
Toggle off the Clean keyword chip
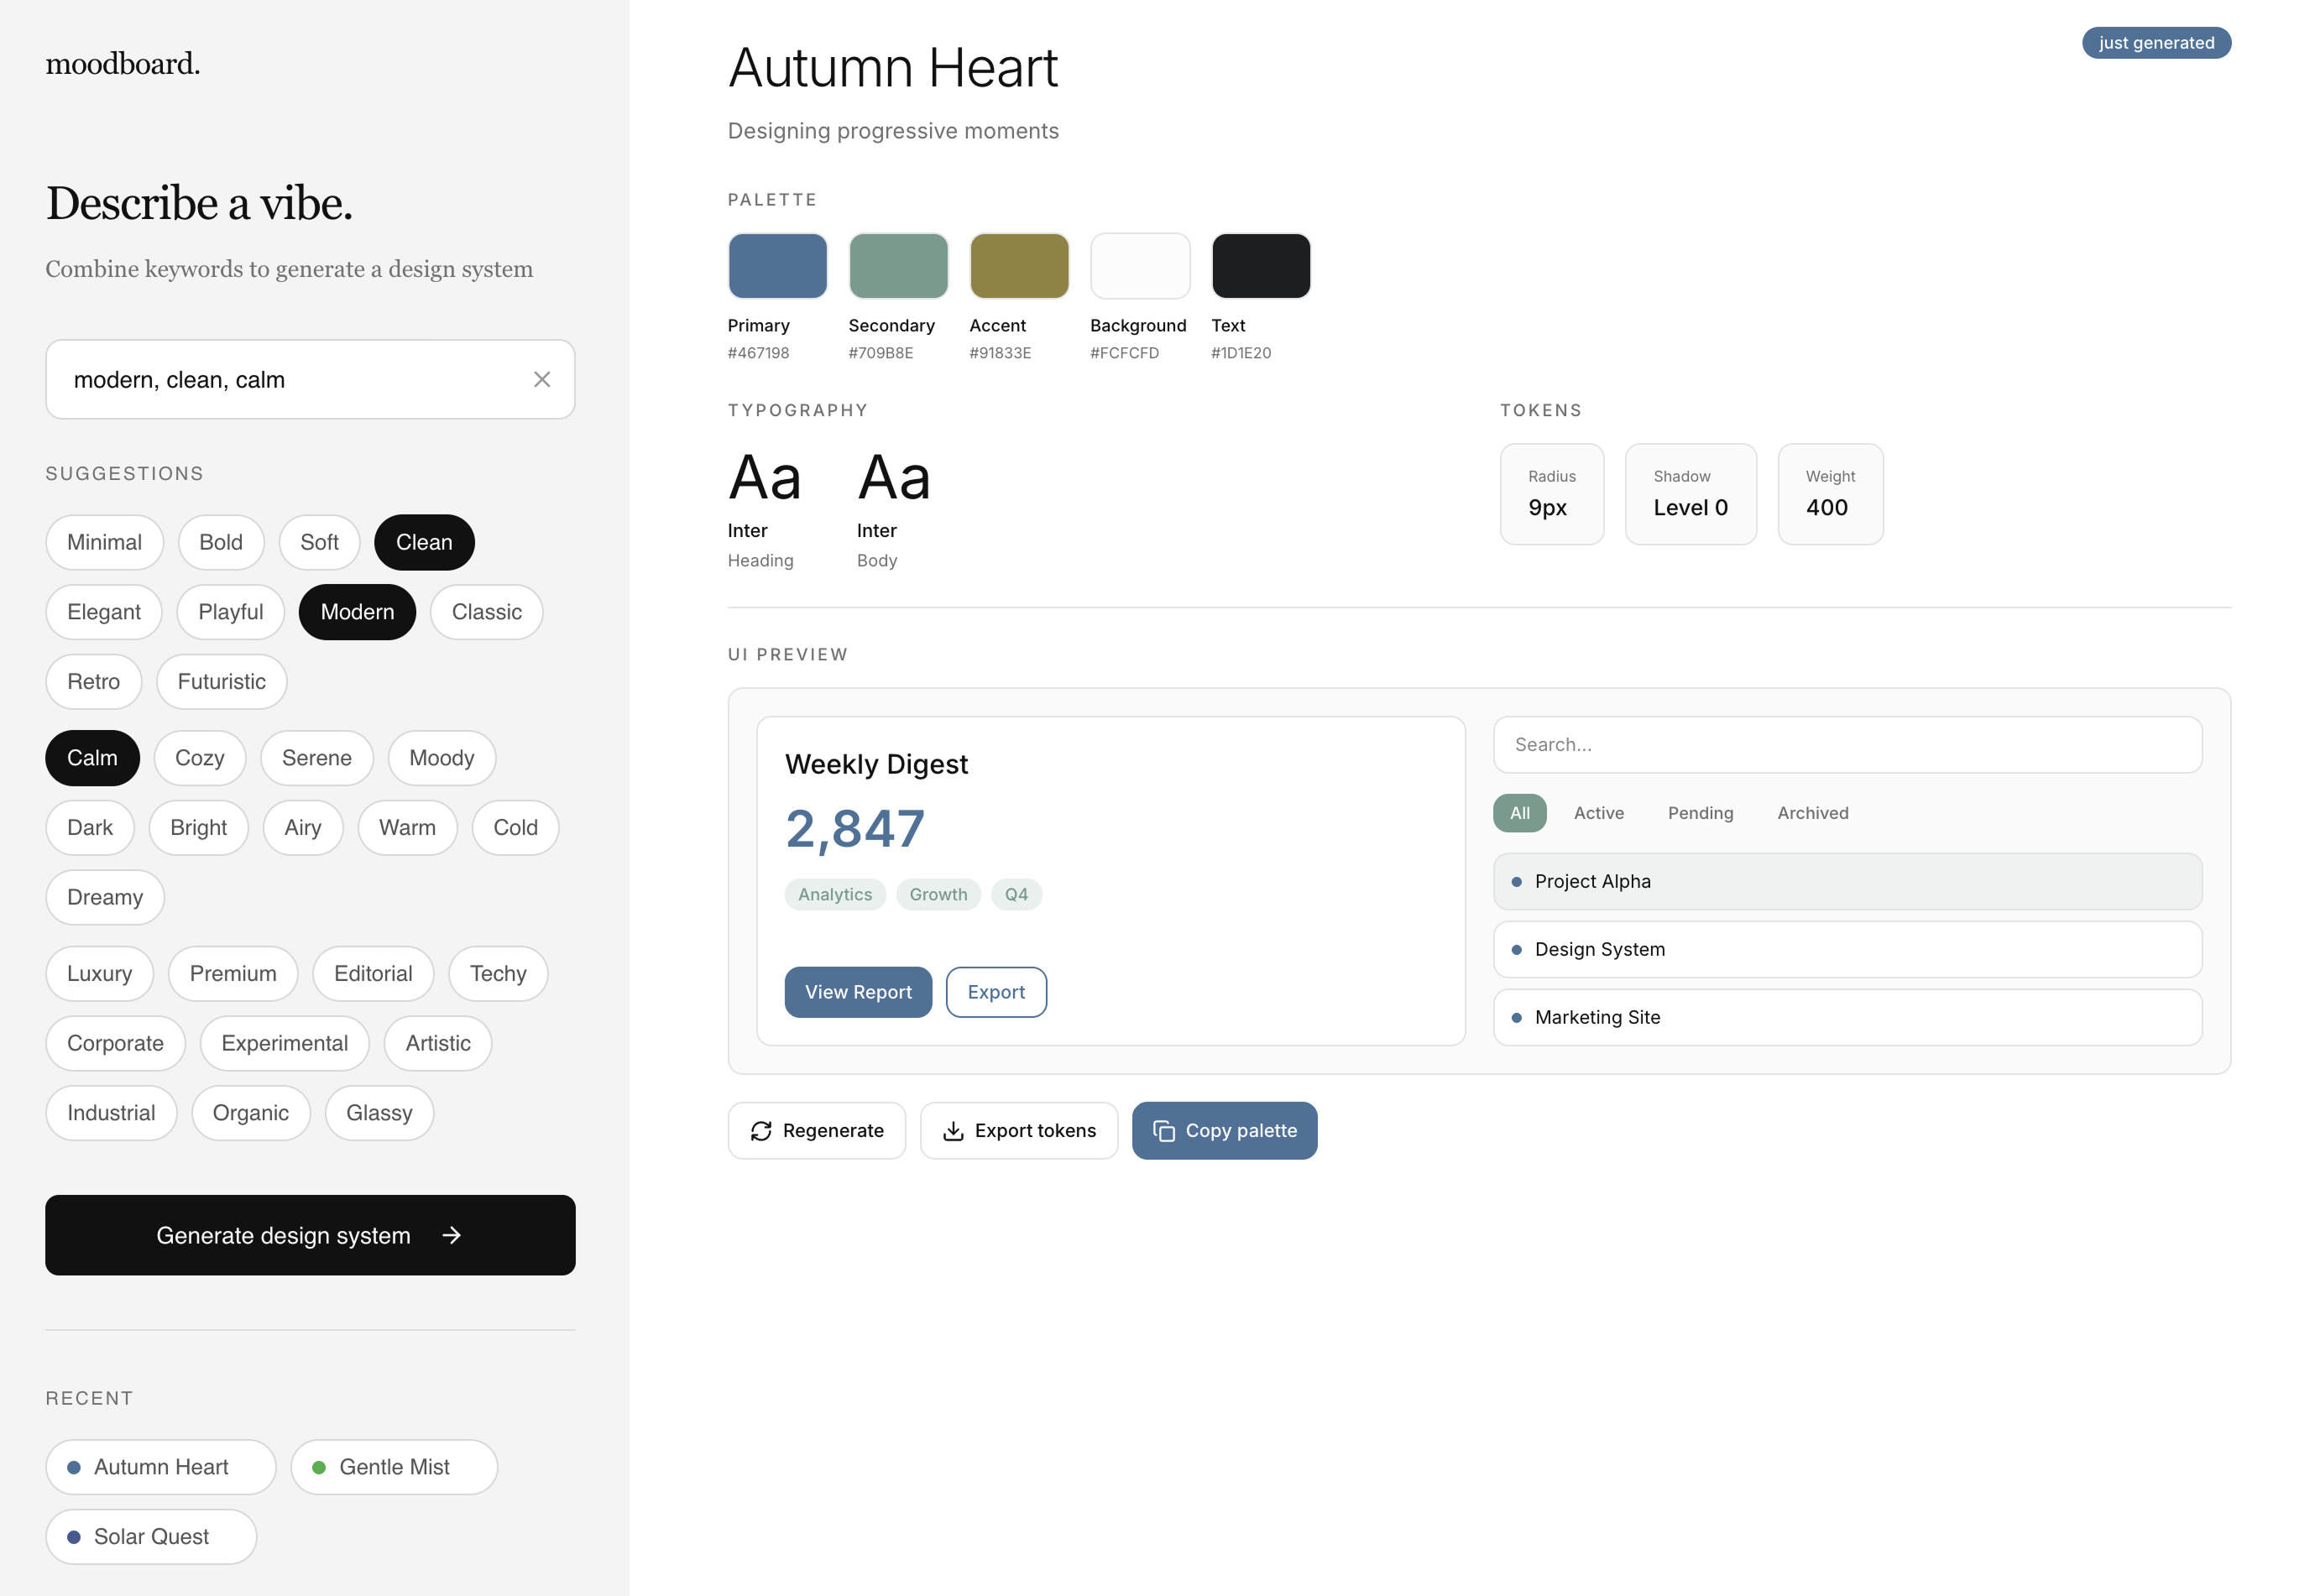424,542
